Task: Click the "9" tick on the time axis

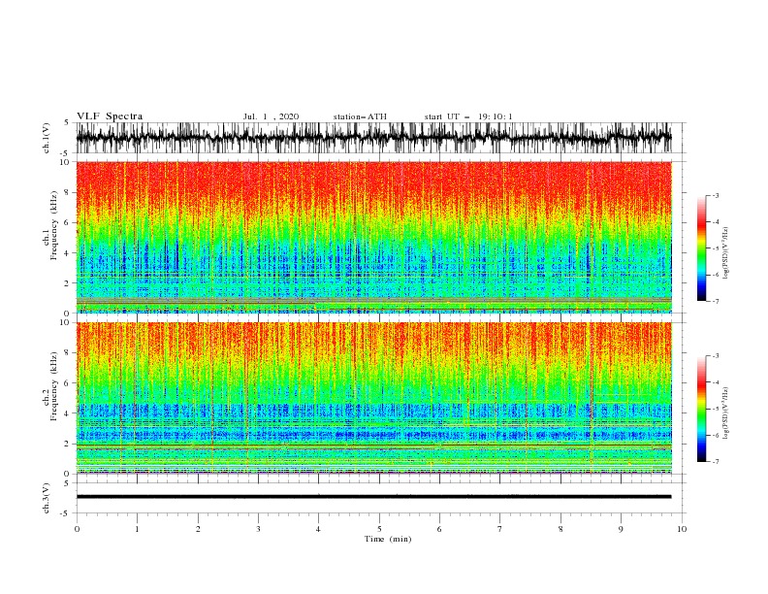Action: point(621,529)
